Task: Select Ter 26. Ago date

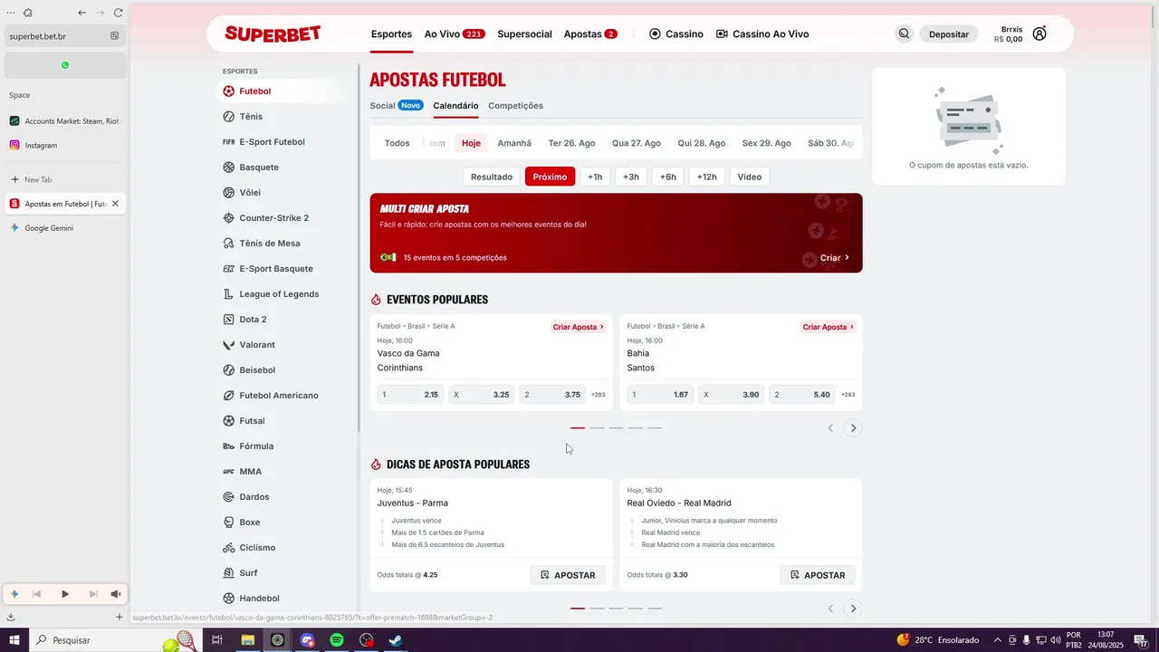Action: pyautogui.click(x=571, y=143)
